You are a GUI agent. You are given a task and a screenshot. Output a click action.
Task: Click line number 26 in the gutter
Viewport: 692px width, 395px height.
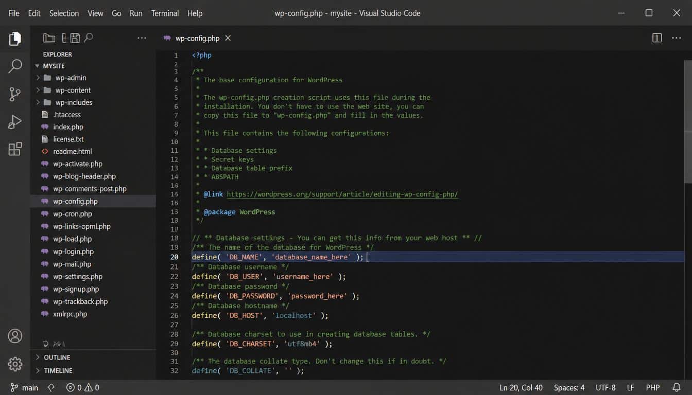[x=174, y=315]
